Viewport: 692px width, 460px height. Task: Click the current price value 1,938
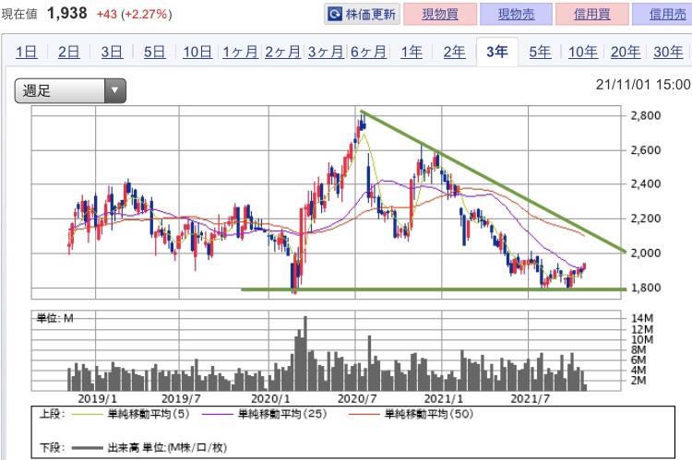click(x=67, y=13)
